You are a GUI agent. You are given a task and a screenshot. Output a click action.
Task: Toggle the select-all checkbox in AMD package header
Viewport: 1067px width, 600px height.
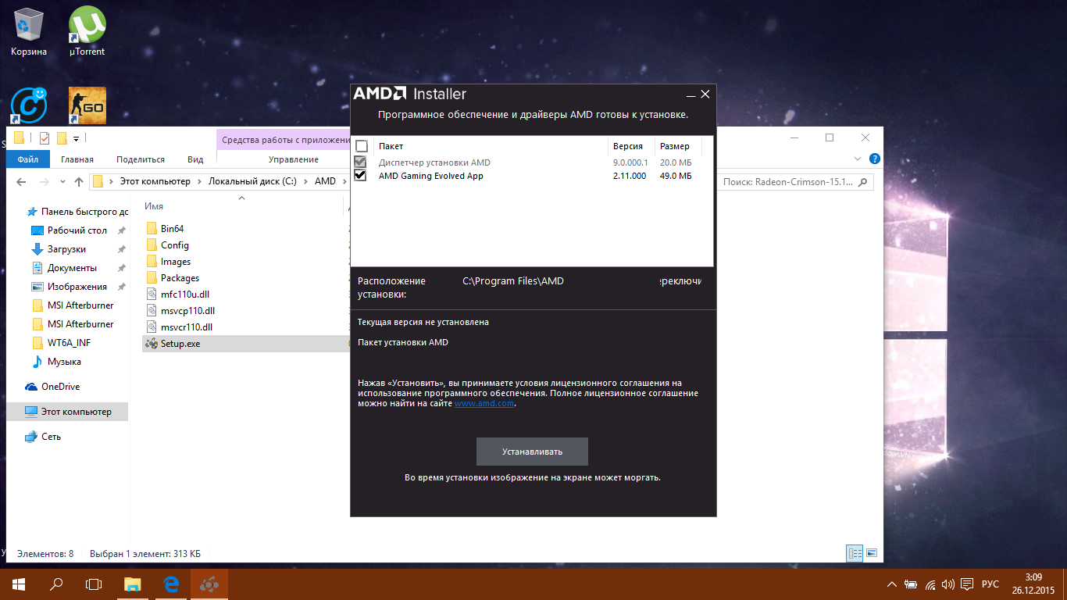click(x=361, y=146)
